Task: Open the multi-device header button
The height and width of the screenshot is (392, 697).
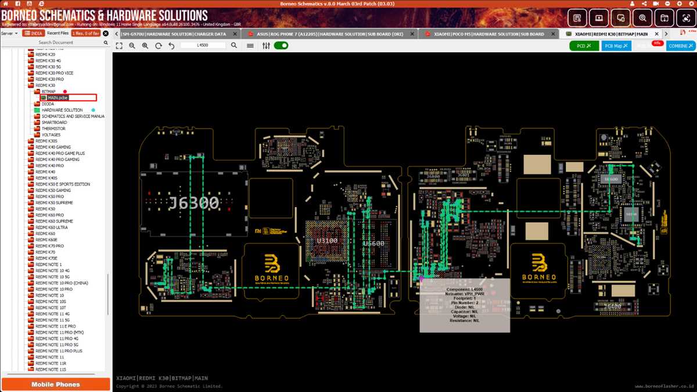Action: point(621,18)
